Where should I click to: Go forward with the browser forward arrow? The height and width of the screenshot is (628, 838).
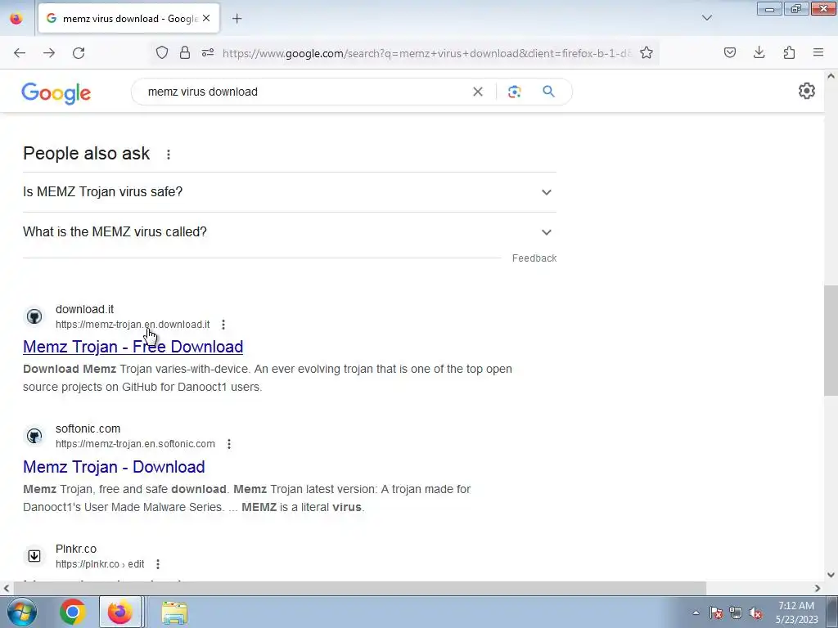[49, 53]
